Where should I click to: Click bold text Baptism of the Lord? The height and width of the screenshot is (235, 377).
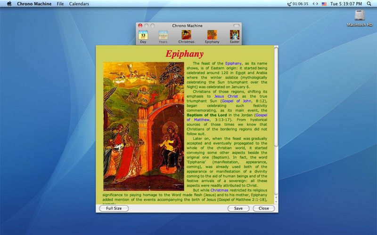click(207, 115)
